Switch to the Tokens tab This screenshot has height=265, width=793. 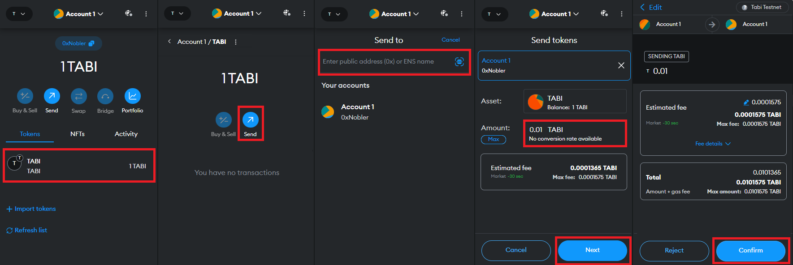[x=30, y=134]
